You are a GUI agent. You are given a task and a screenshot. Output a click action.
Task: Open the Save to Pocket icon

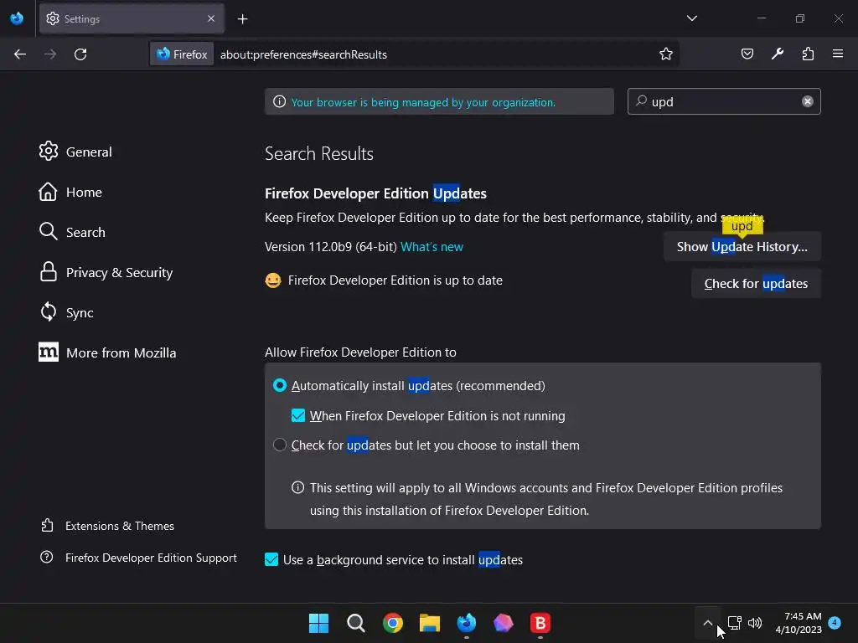coord(747,54)
